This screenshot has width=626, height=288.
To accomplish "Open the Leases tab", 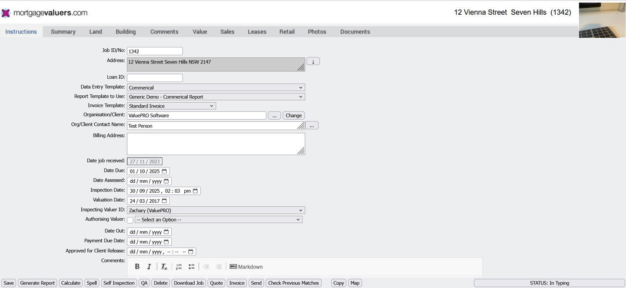I will (256, 31).
